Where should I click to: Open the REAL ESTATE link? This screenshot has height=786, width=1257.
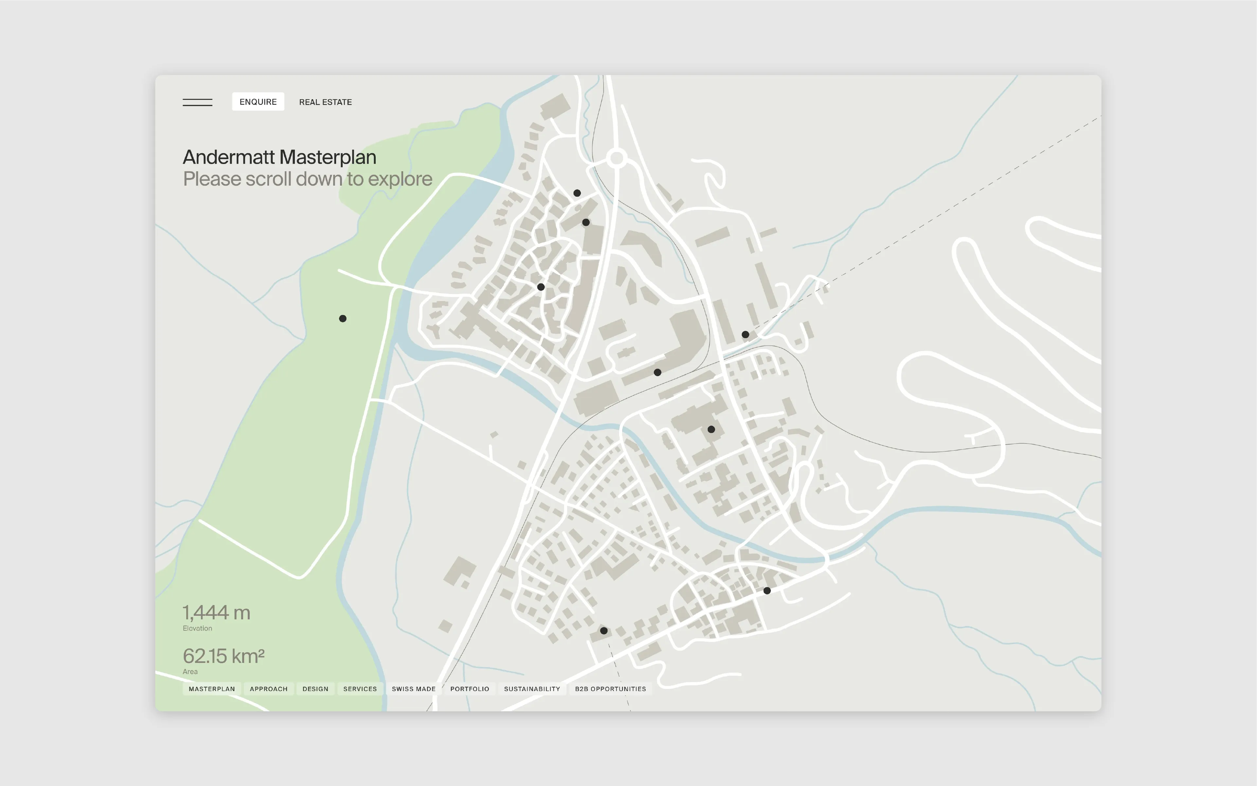coord(325,102)
